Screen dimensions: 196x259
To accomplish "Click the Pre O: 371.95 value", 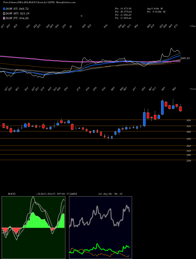I will 123,9.
